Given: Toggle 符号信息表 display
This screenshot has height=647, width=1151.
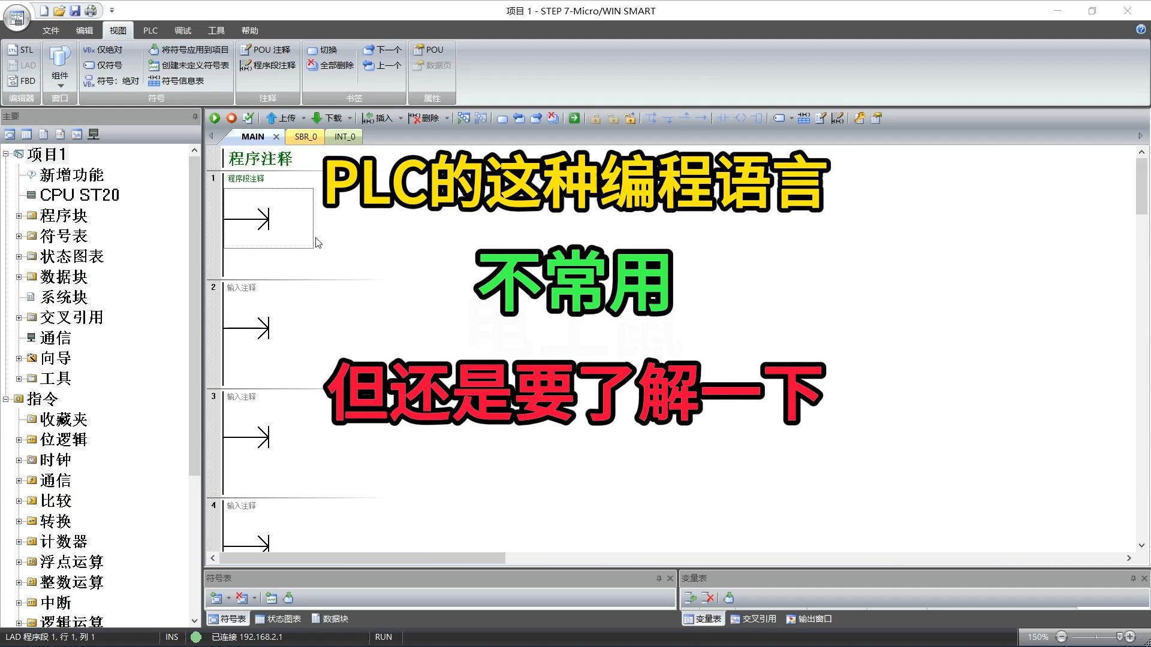Looking at the screenshot, I should (x=176, y=81).
